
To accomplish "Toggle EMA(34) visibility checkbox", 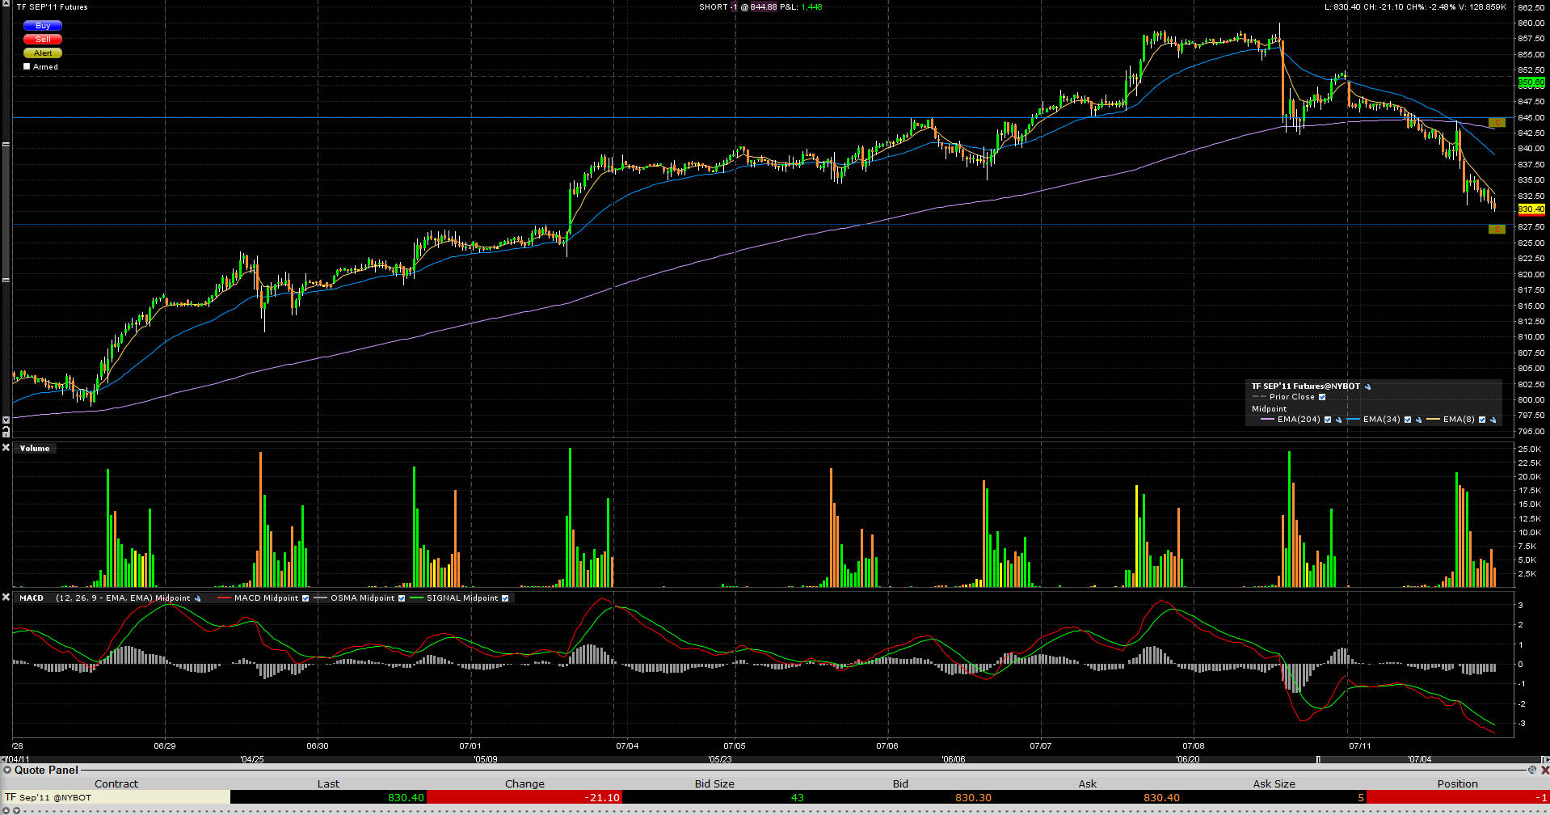I will 1408,420.
